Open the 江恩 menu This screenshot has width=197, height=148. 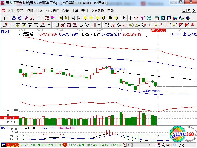(x=40, y=11)
